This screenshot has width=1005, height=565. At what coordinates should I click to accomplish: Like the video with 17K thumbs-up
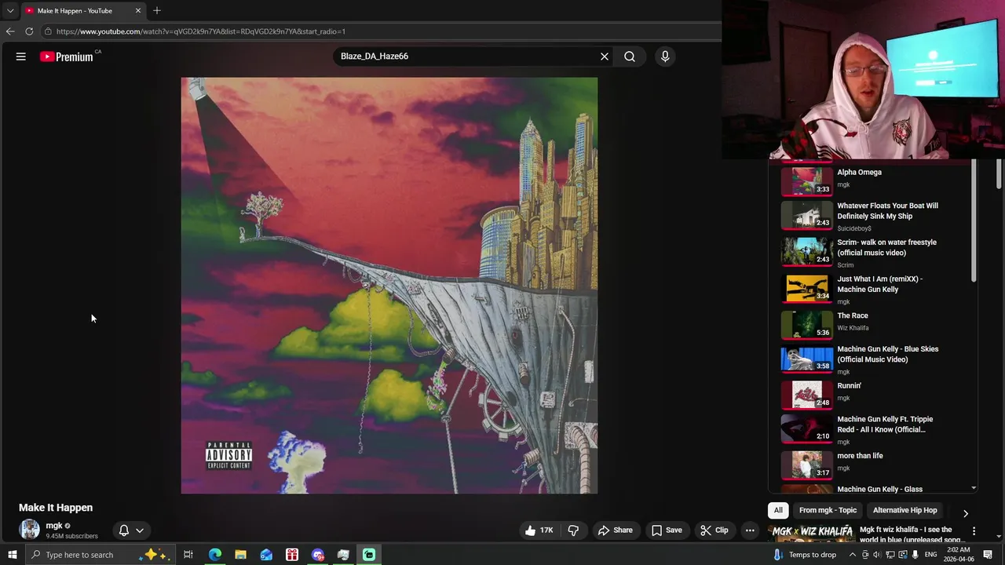pyautogui.click(x=540, y=530)
